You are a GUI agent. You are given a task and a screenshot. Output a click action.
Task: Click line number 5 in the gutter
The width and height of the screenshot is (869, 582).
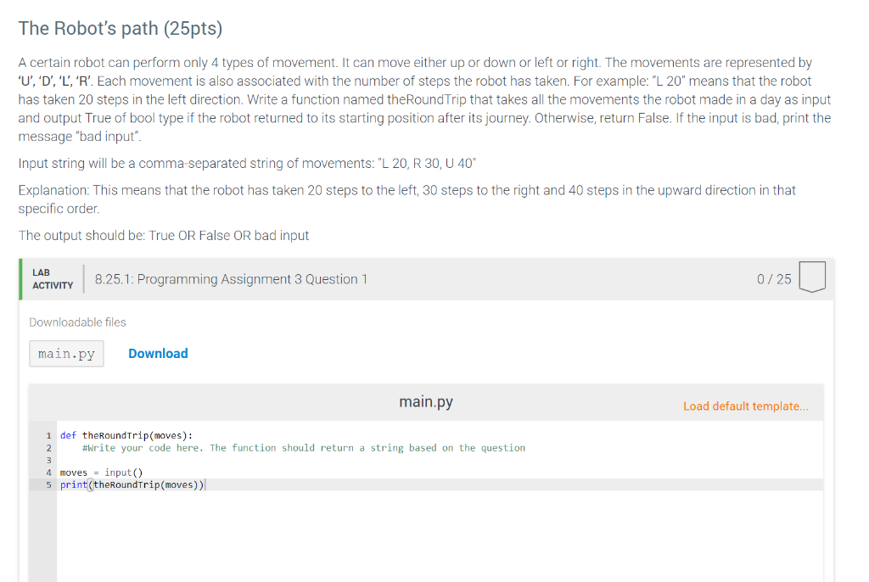point(48,485)
